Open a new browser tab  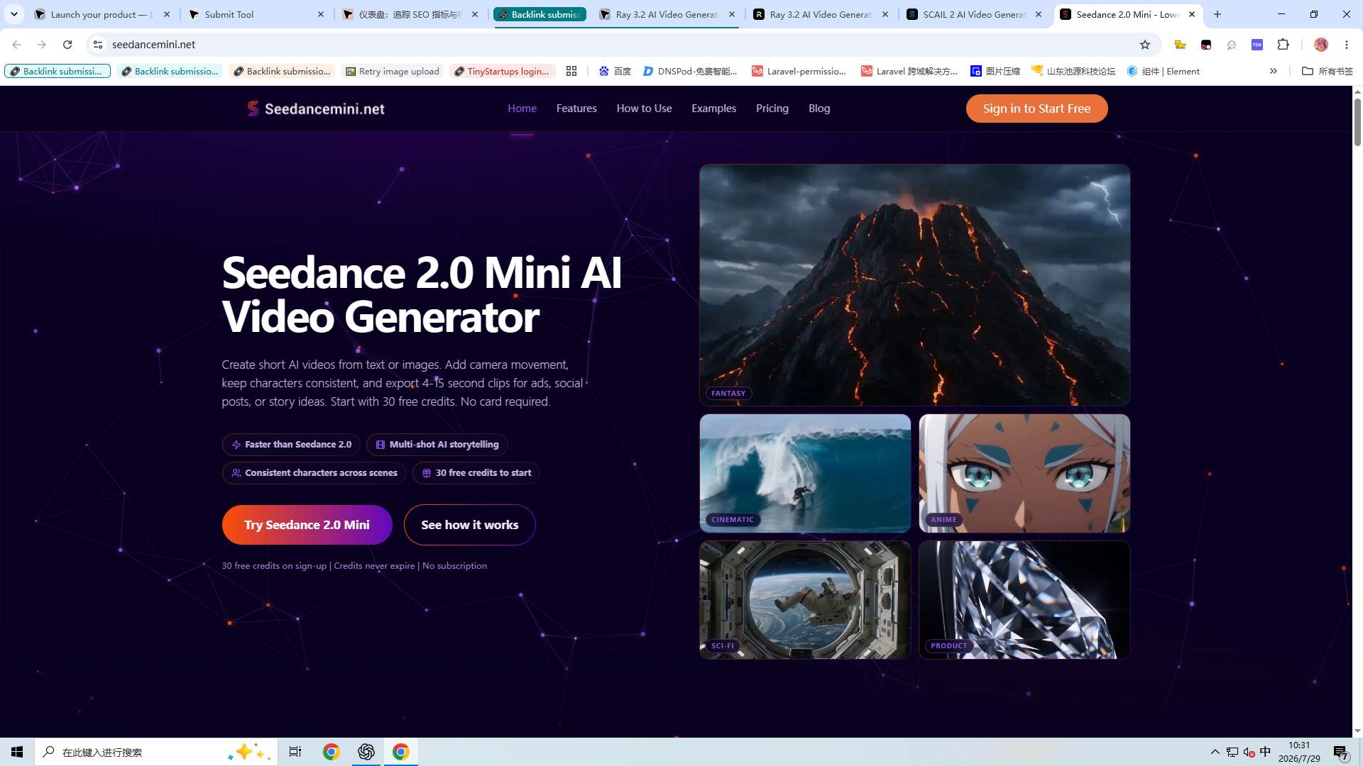[x=1217, y=14]
